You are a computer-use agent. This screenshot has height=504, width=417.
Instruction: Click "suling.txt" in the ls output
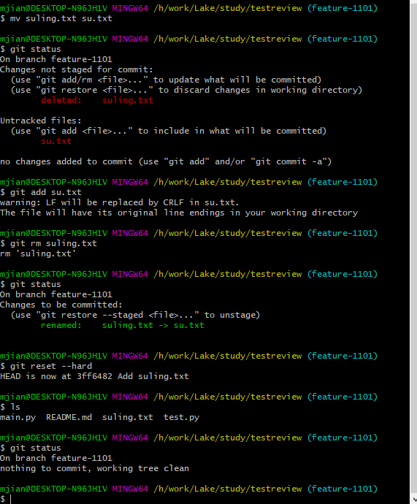pyautogui.click(x=128, y=417)
